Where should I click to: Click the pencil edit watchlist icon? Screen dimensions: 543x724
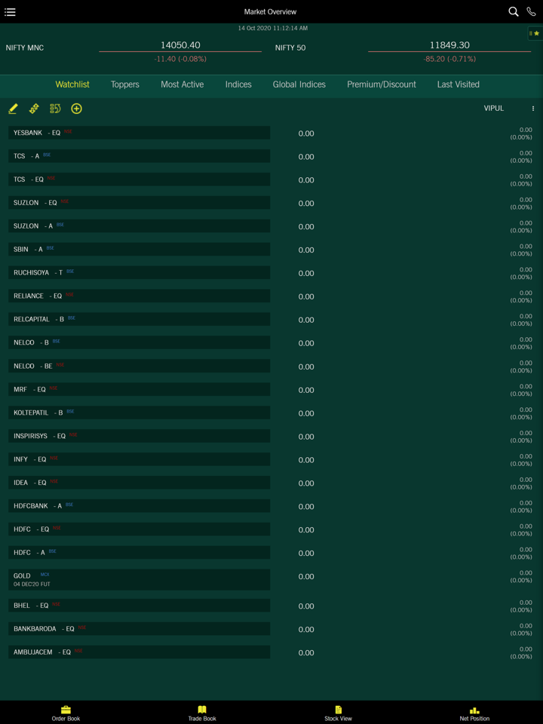[13, 109]
